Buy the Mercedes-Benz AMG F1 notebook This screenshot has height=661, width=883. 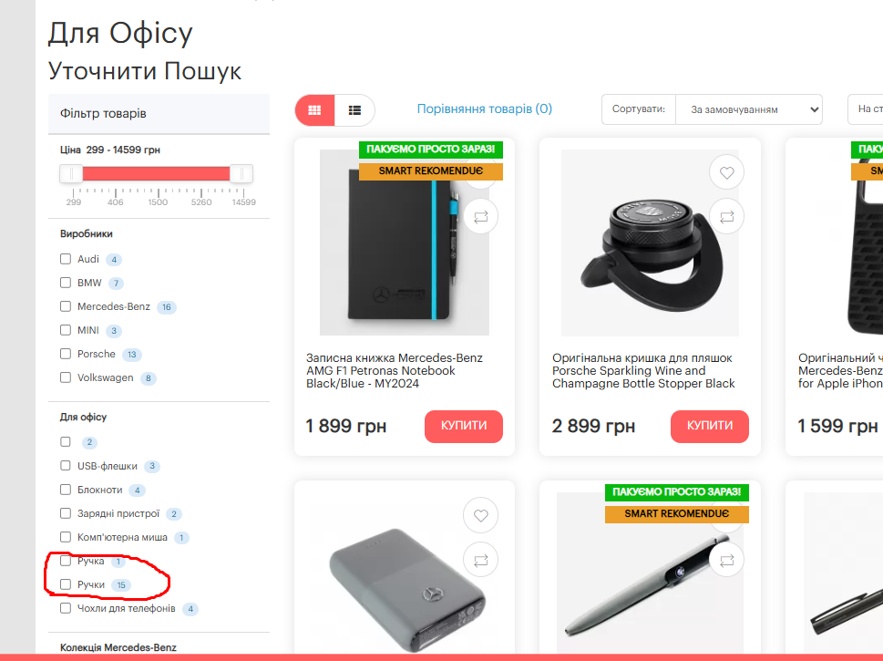(464, 426)
